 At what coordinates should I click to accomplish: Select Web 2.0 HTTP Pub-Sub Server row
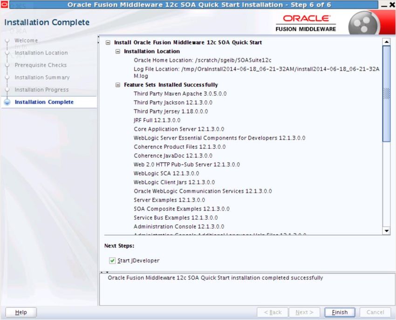187,164
